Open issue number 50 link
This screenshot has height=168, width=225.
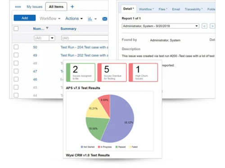tap(35, 47)
